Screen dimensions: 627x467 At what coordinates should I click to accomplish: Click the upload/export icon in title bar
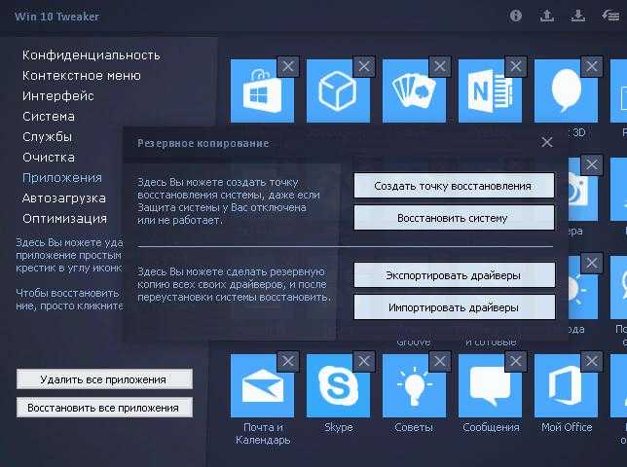click(547, 16)
